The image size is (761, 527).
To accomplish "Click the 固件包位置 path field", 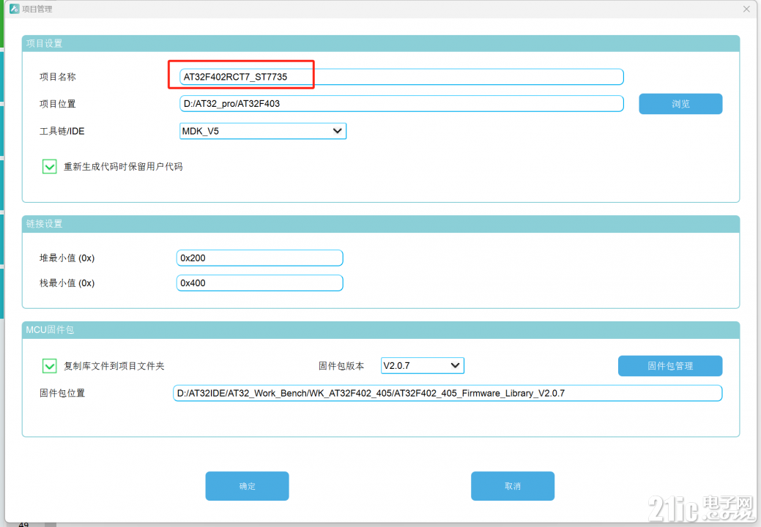I will 448,393.
